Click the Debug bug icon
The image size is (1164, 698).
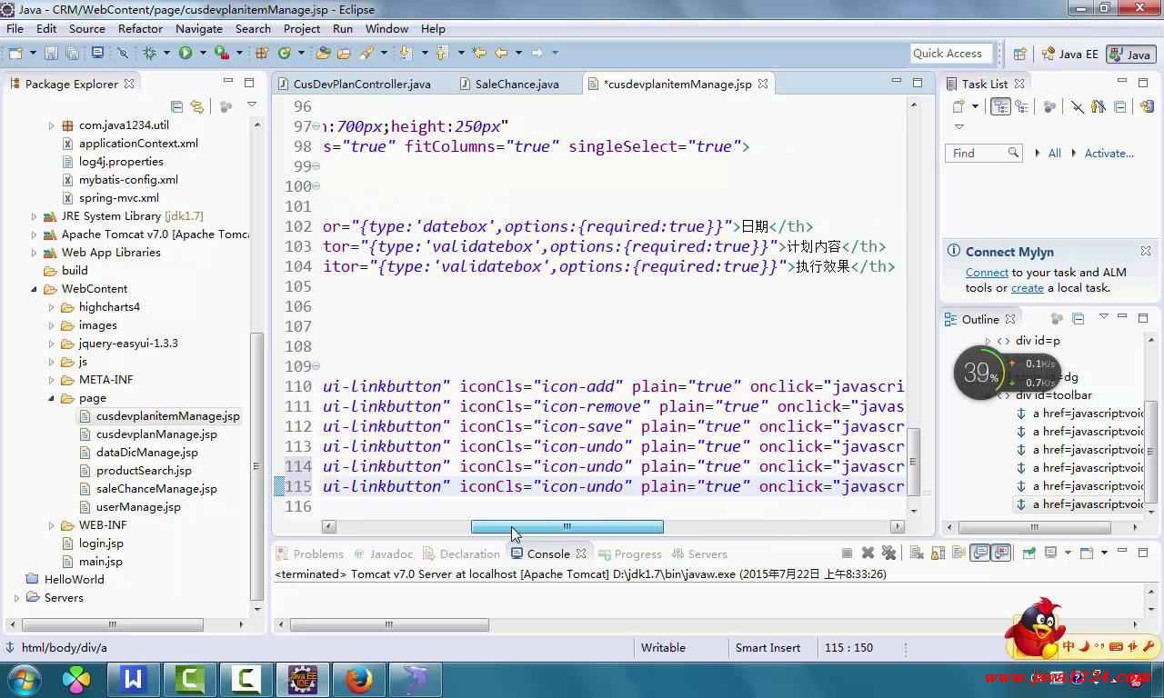tap(150, 54)
